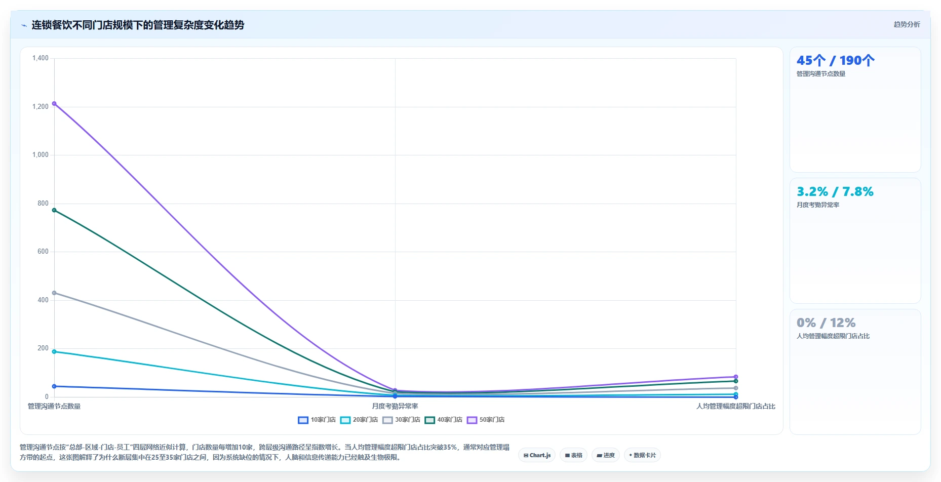Select the 表格 tag chip
The width and height of the screenshot is (941, 482).
(x=573, y=455)
